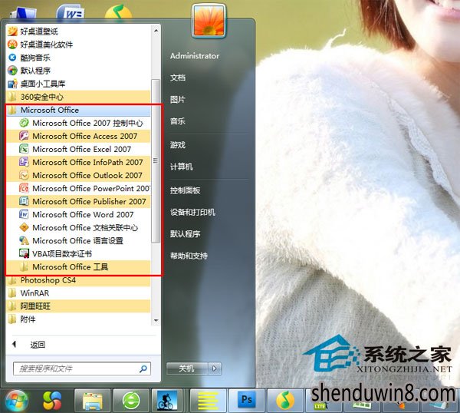Open the shutdown options arrow
This screenshot has width=460, height=413.
(x=215, y=368)
